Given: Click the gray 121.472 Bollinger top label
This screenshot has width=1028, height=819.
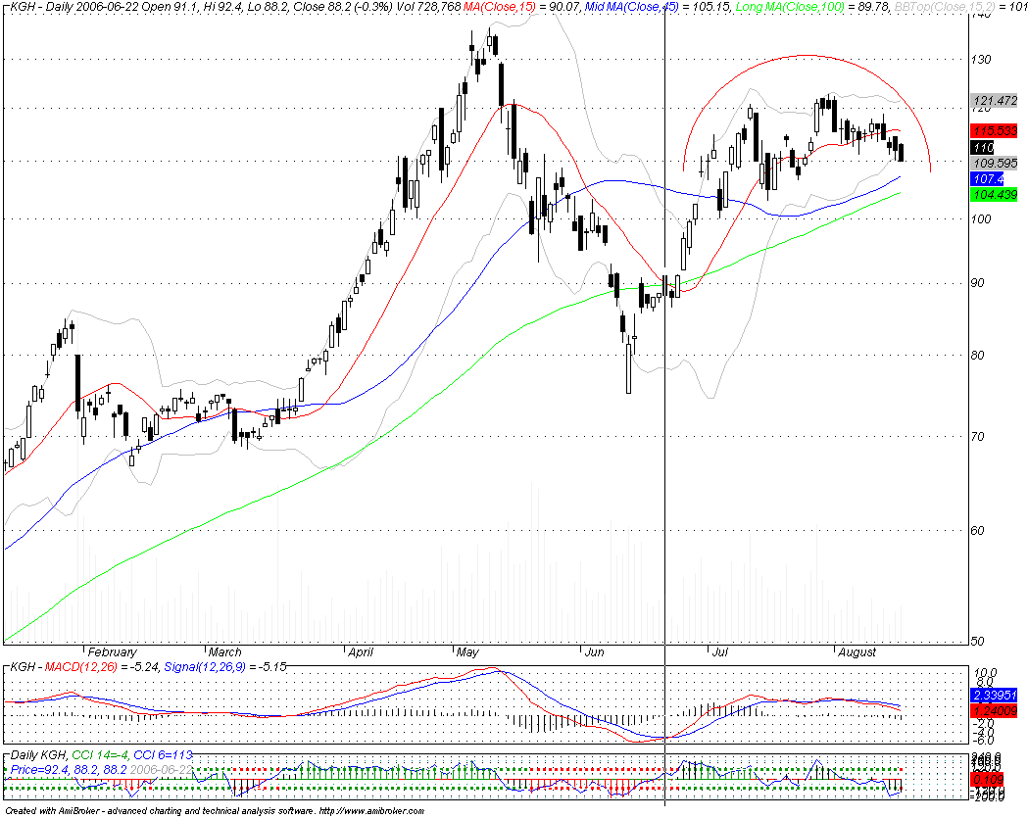Looking at the screenshot, I should [x=994, y=100].
